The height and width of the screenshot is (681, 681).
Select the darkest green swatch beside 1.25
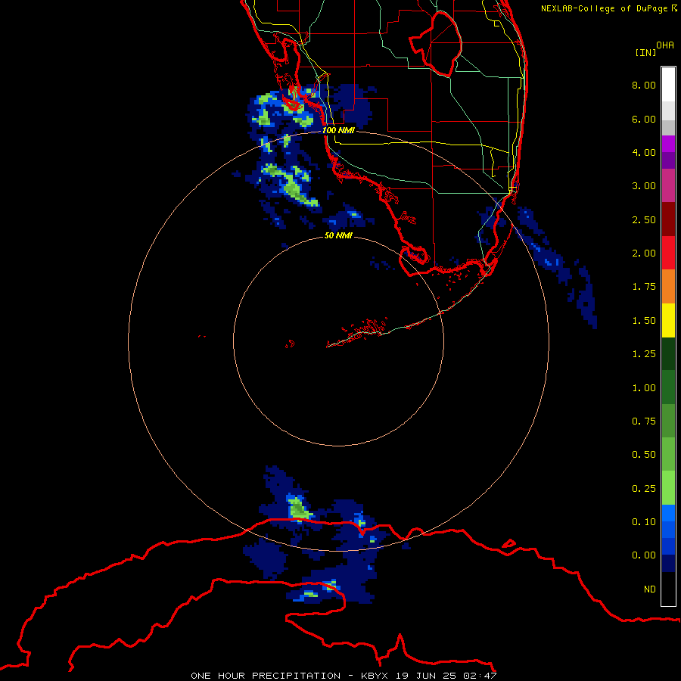coord(668,354)
